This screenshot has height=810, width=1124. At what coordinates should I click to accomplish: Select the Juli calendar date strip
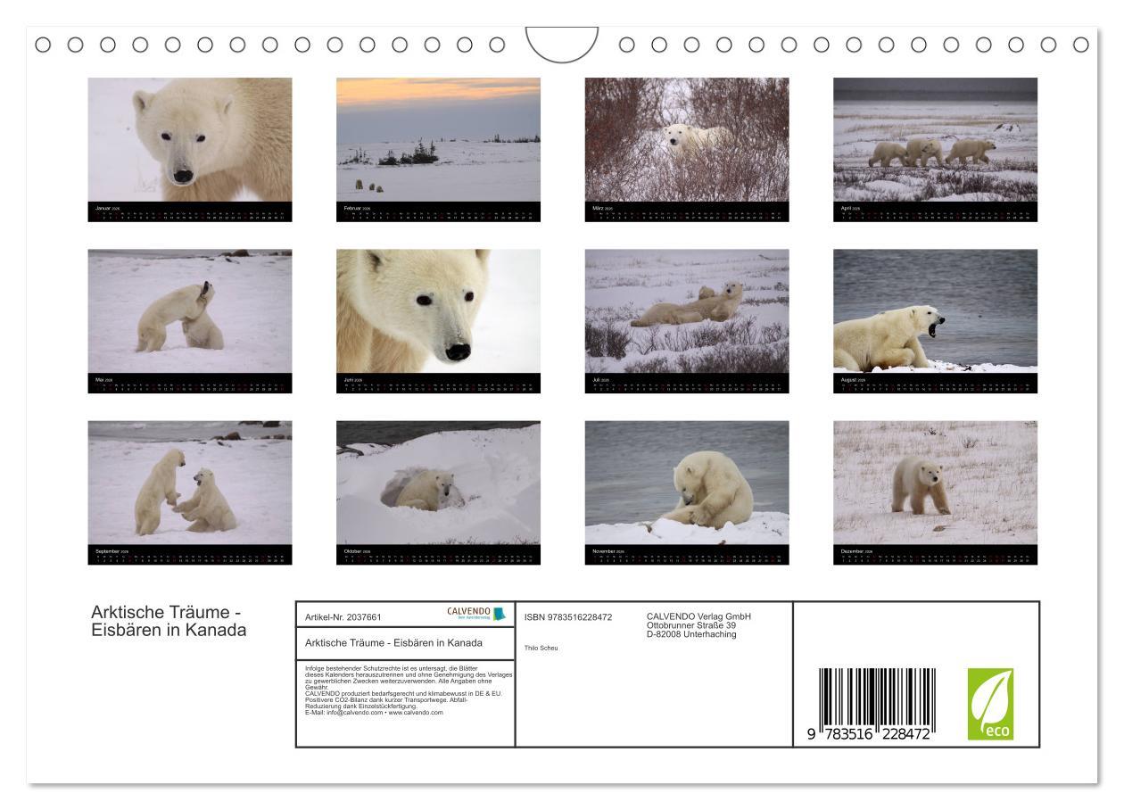(x=687, y=384)
